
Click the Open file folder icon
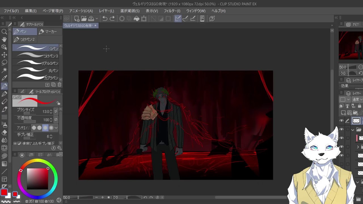coord(84,19)
